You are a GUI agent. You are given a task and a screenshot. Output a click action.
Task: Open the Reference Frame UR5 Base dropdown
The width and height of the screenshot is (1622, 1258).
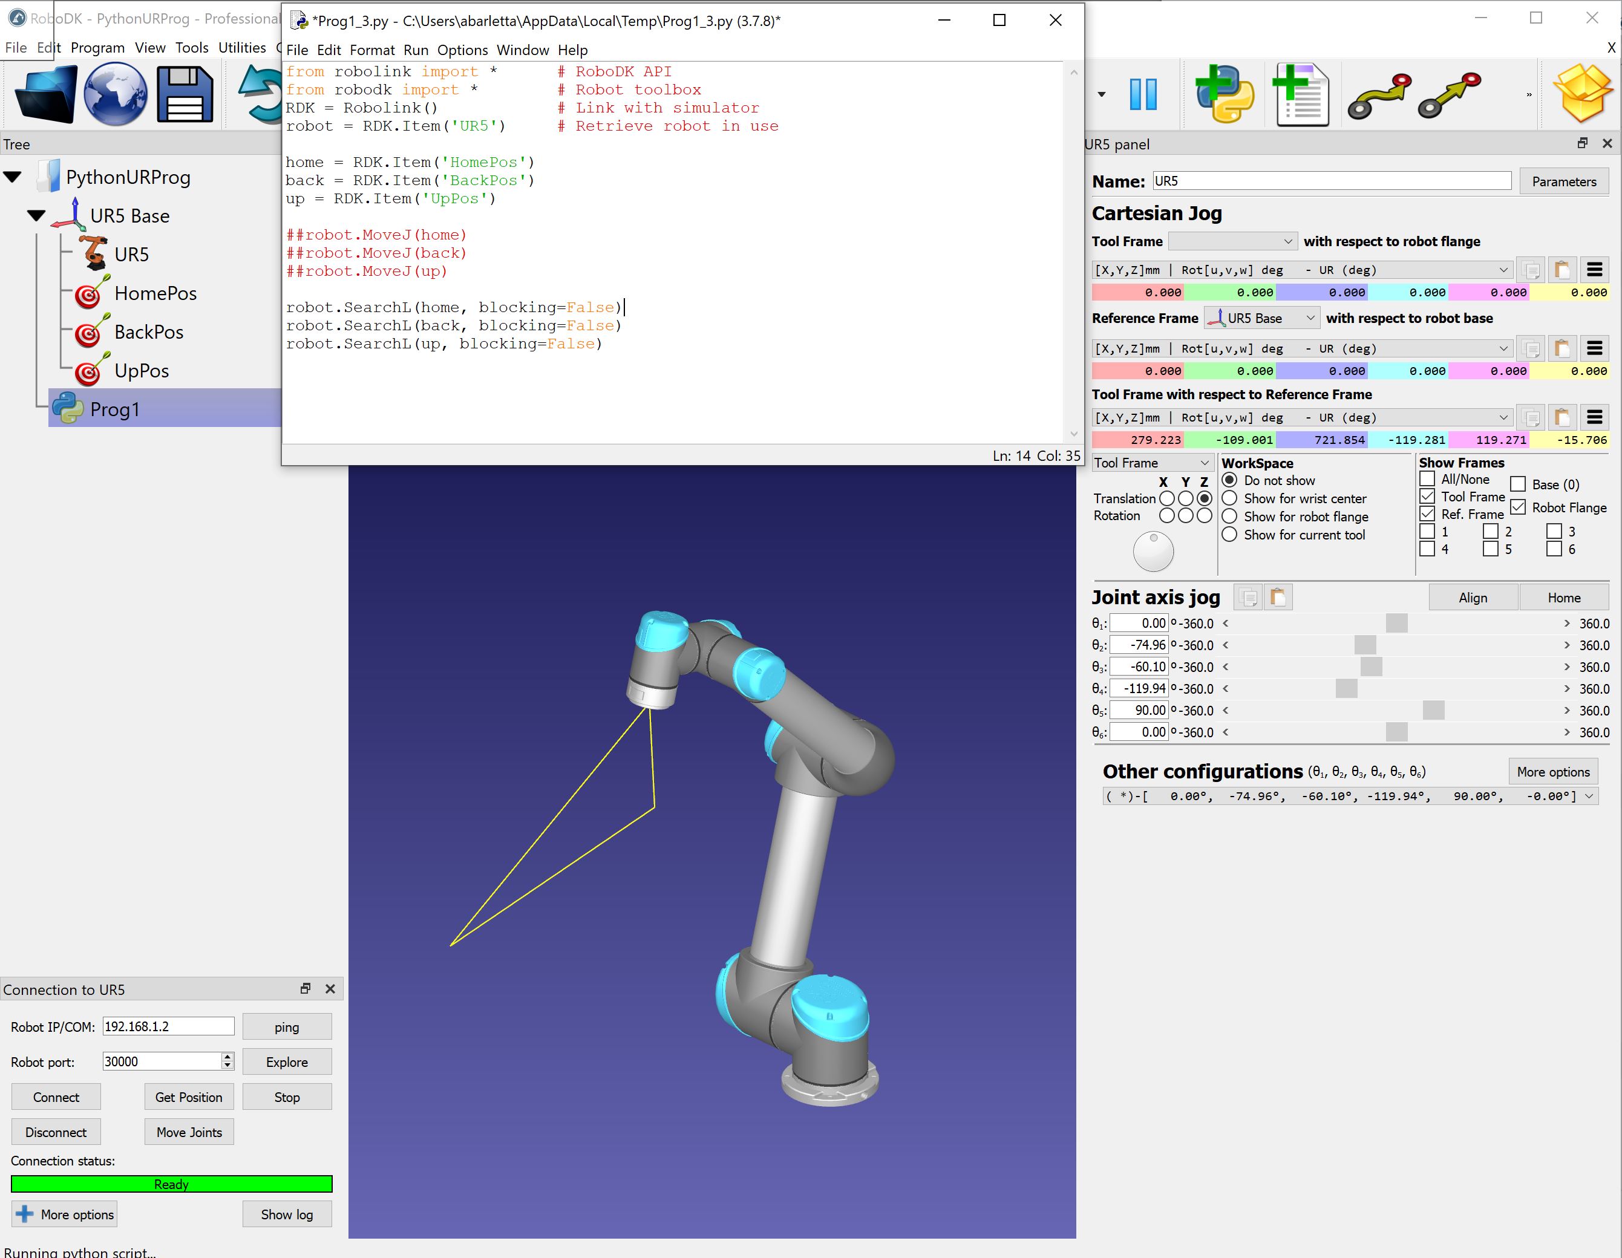(1262, 318)
